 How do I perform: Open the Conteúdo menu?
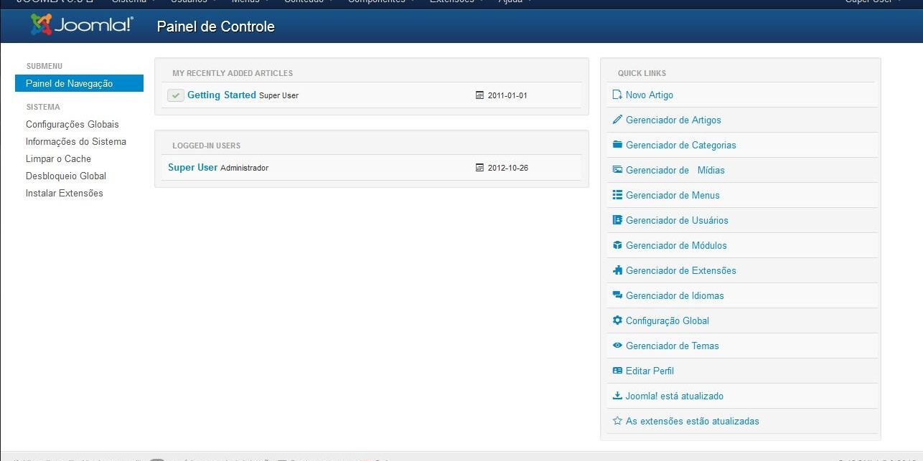pyautogui.click(x=304, y=2)
